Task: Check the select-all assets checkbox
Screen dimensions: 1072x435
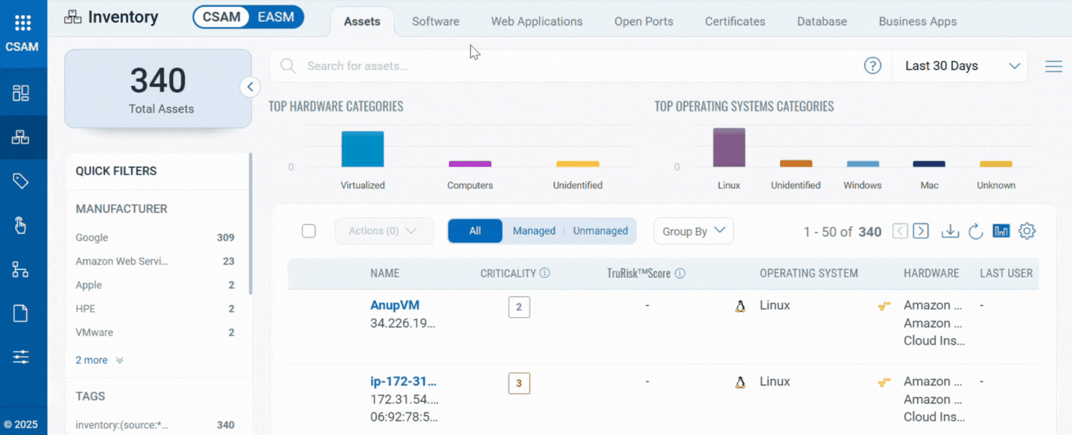Action: click(308, 231)
